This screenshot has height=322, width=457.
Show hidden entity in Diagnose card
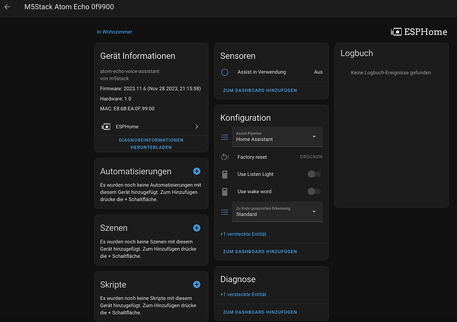click(x=243, y=294)
